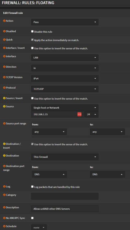Open the Action dropdown showing Pass
This screenshot has height=230, width=130.
pos(65,22)
